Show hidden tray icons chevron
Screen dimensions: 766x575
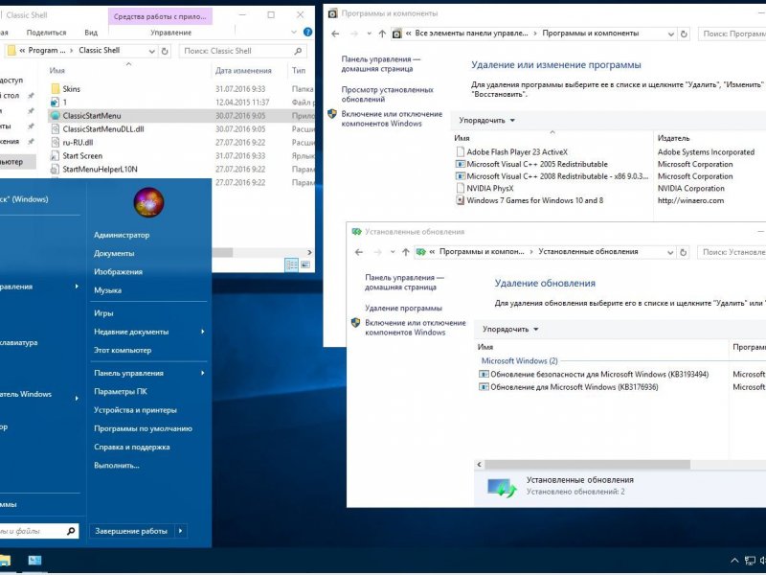point(734,561)
